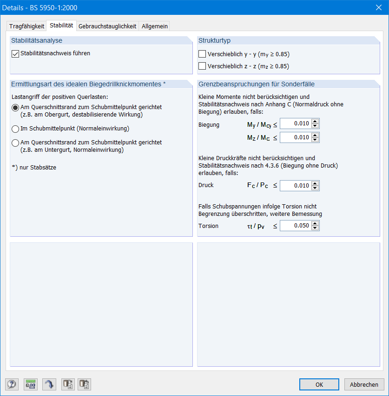
Task: Increase the My / Mcy value
Action: coord(315,121)
